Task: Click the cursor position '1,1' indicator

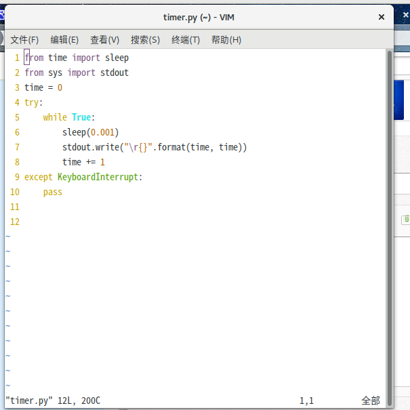Action: [306, 401]
